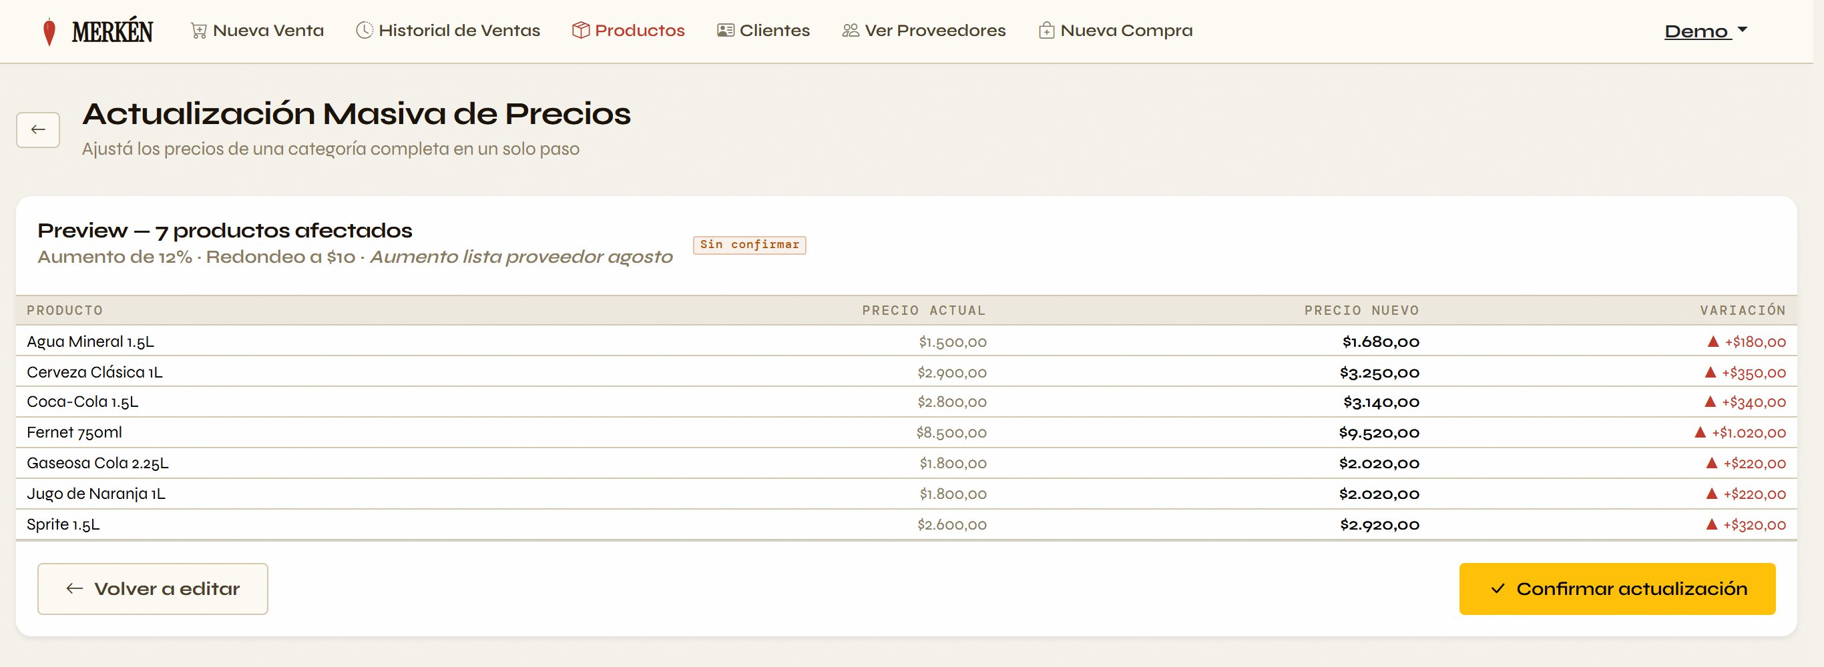Select the Fernet 750ml product name
Image resolution: width=1824 pixels, height=667 pixels.
(74, 432)
